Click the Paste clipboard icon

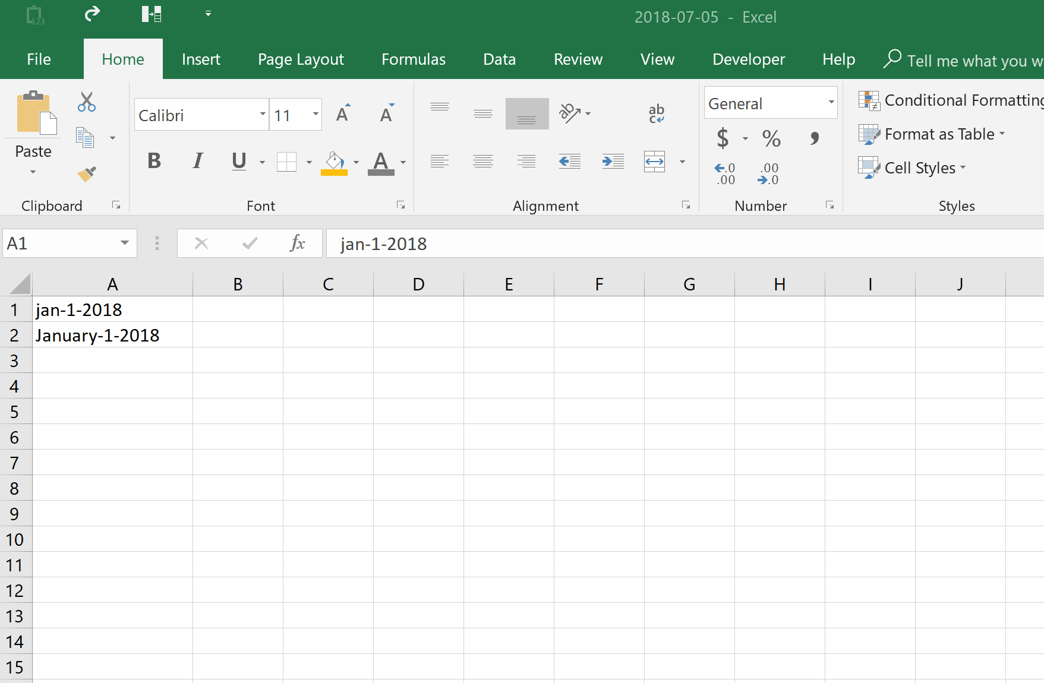pyautogui.click(x=36, y=113)
